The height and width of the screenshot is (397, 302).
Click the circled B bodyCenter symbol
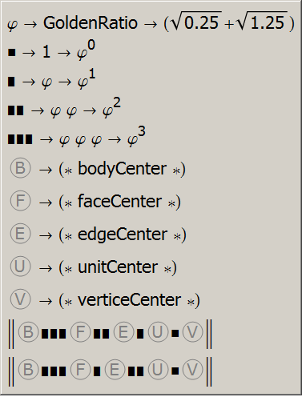(20, 168)
